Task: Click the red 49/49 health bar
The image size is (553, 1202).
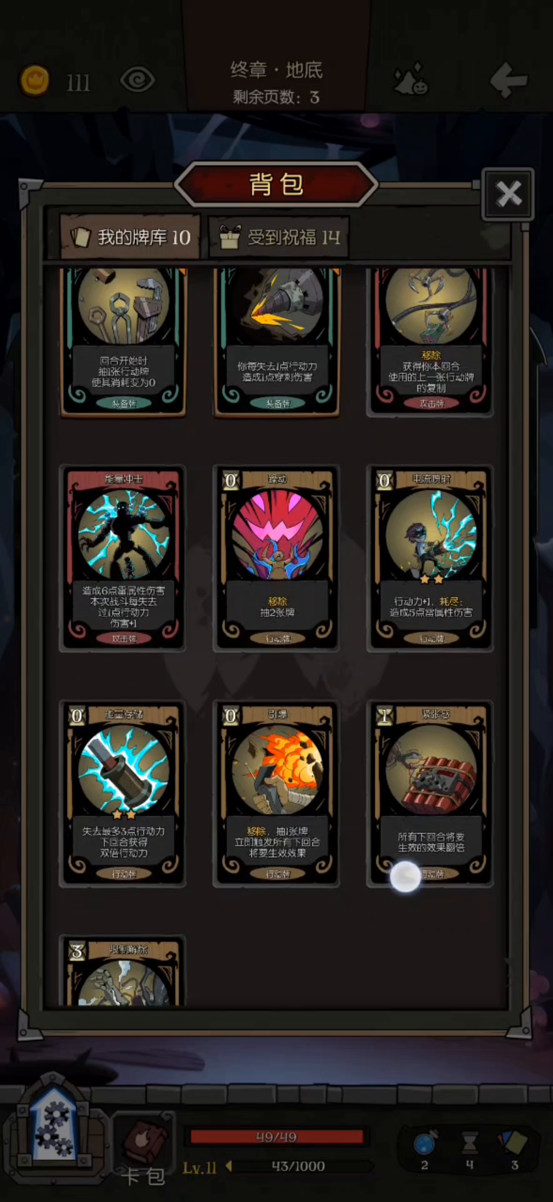Action: pos(276,1137)
